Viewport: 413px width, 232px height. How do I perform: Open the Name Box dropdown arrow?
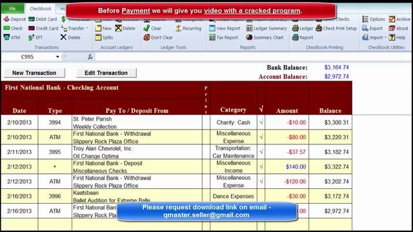tap(57, 57)
